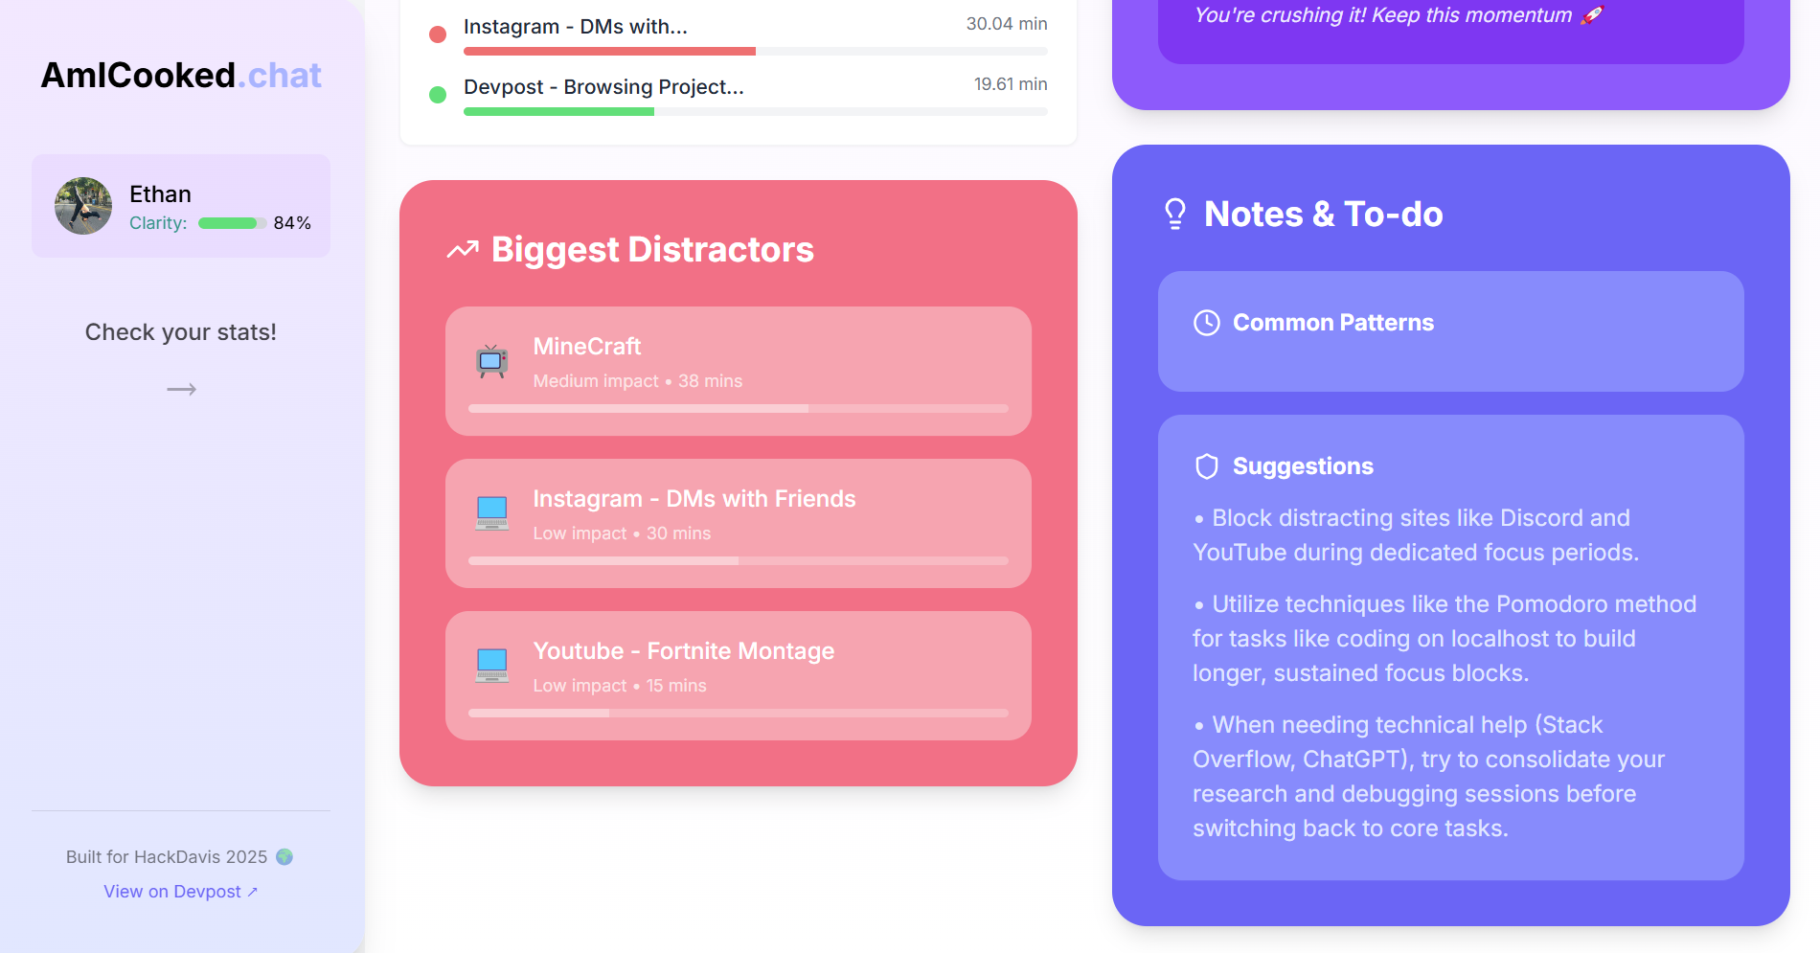Click the green dot for Devpost Browsing row
The image size is (1820, 953).
(438, 95)
